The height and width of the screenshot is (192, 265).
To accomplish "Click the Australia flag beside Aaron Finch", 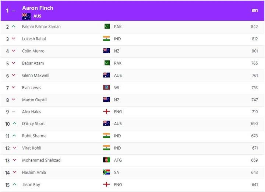I will (26, 16).
